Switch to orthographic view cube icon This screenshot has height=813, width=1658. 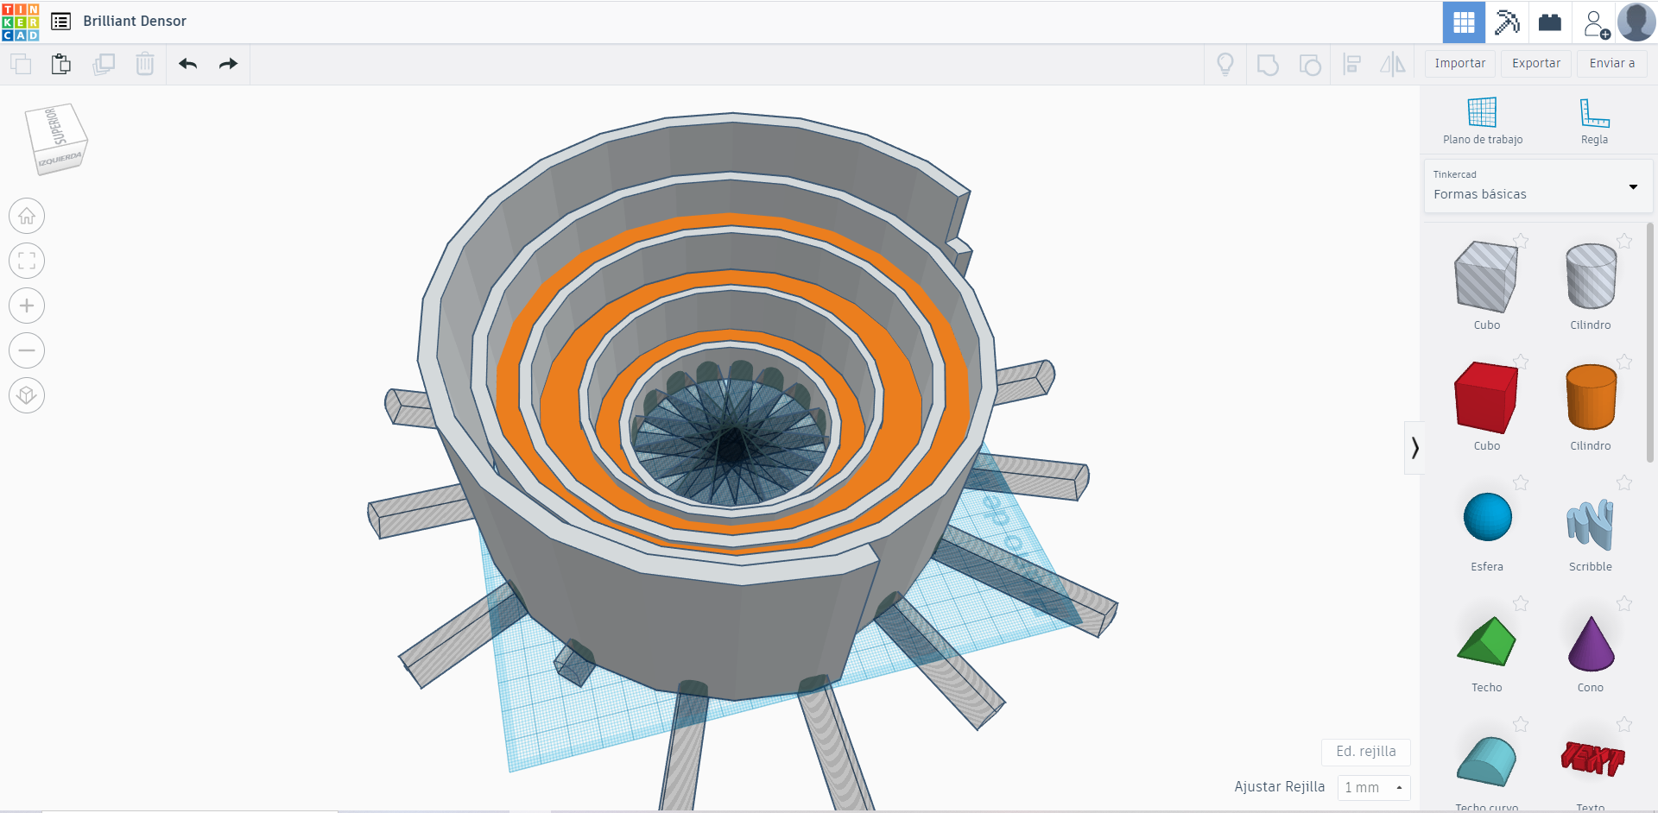(27, 395)
